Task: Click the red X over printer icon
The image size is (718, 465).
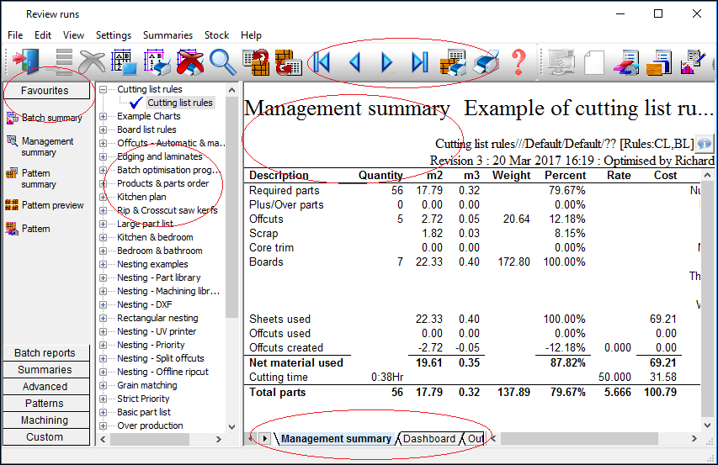Action: pos(190,62)
